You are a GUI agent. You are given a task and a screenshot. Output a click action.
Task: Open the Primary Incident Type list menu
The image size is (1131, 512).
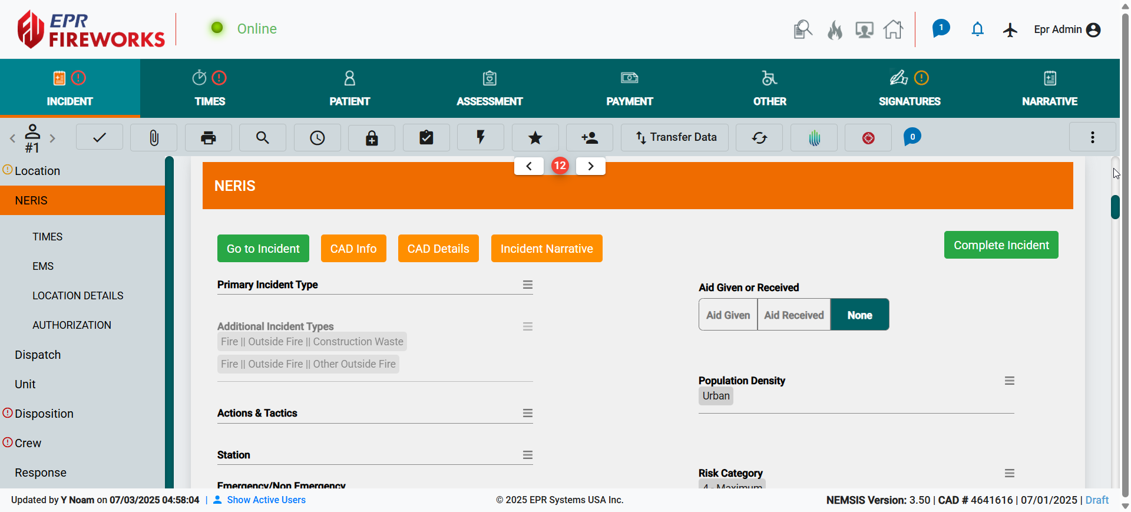point(527,285)
